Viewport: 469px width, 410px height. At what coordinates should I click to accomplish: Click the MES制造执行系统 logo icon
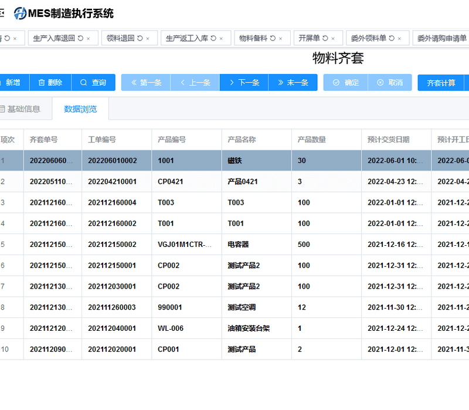(20, 13)
